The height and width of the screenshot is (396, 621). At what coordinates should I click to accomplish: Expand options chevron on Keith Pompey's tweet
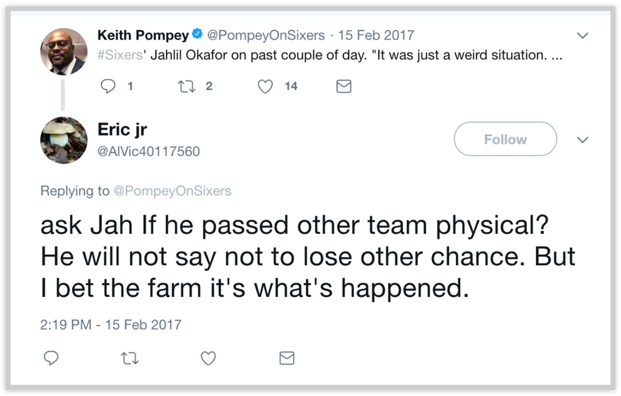(x=582, y=35)
